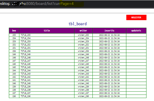Select the insertTs column header
154x101 pixels.
109,31
